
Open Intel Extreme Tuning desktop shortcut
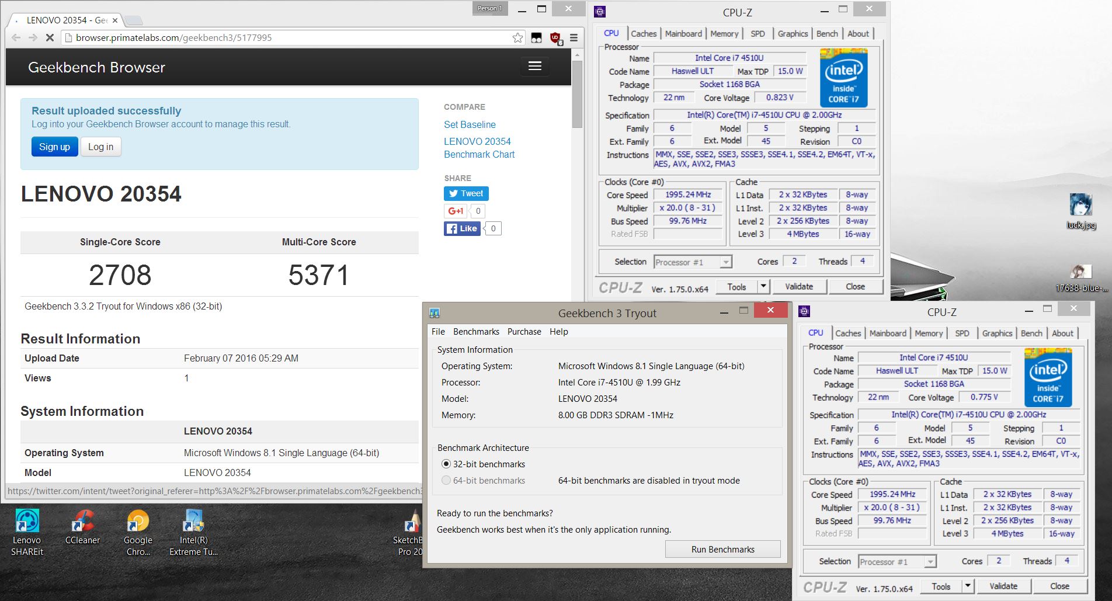point(193,532)
